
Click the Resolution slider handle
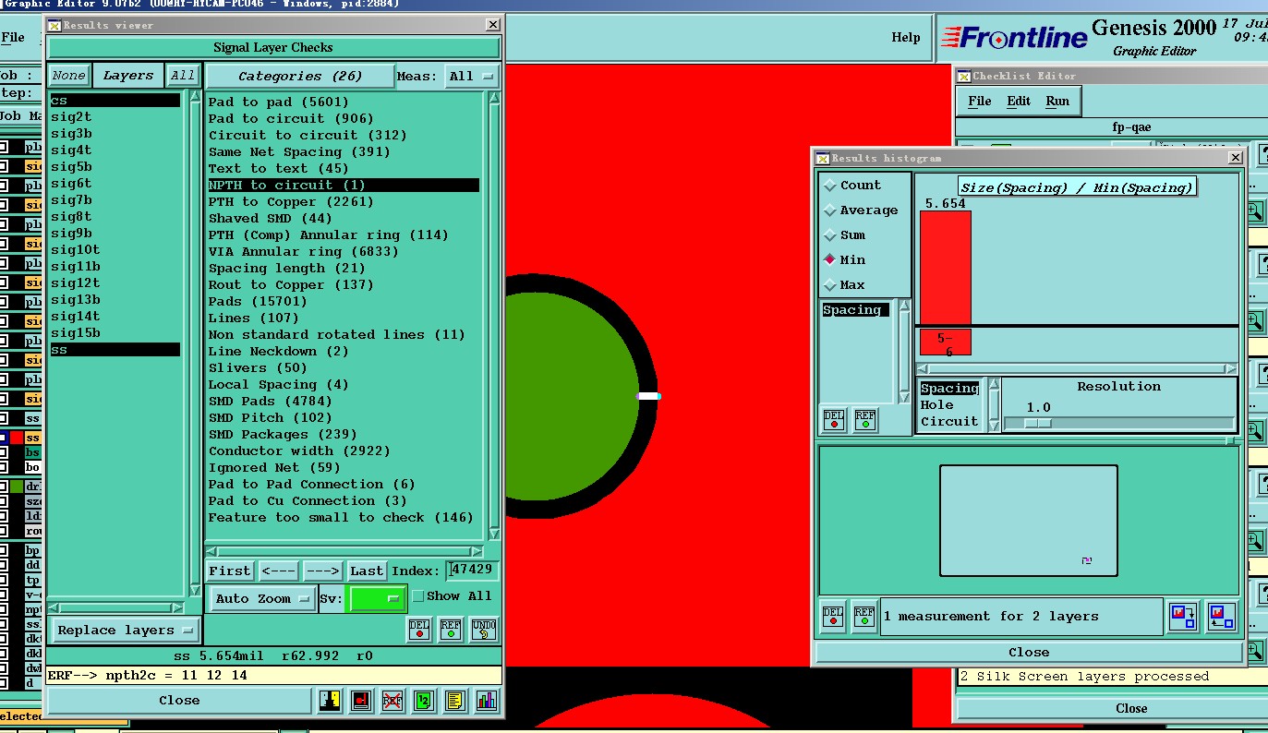tap(1038, 424)
